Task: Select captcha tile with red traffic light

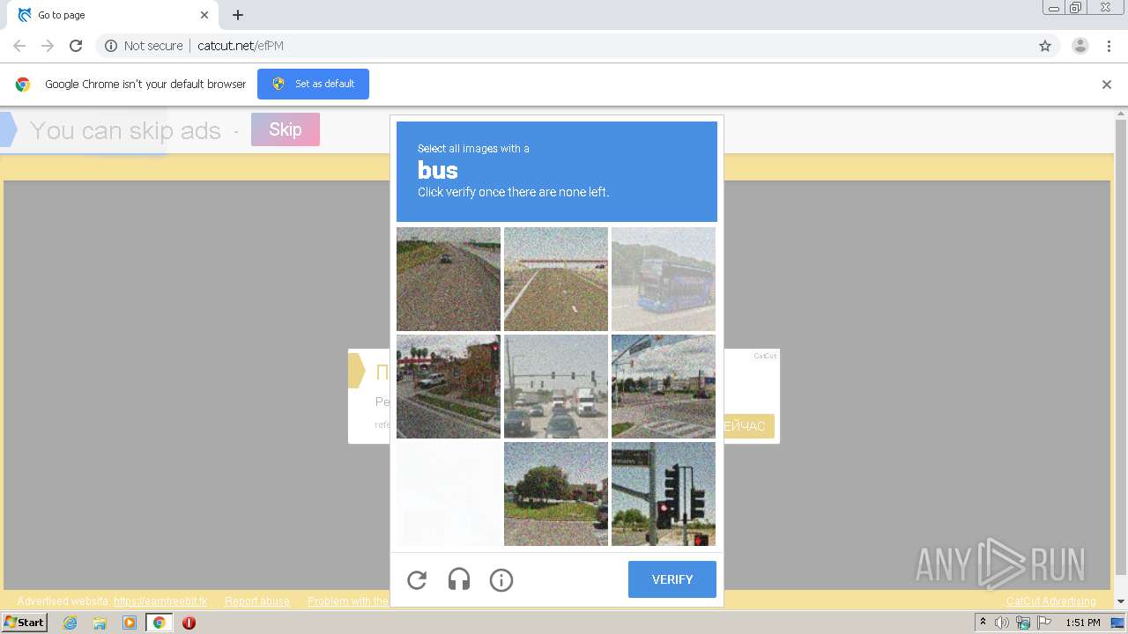Action: coord(664,494)
